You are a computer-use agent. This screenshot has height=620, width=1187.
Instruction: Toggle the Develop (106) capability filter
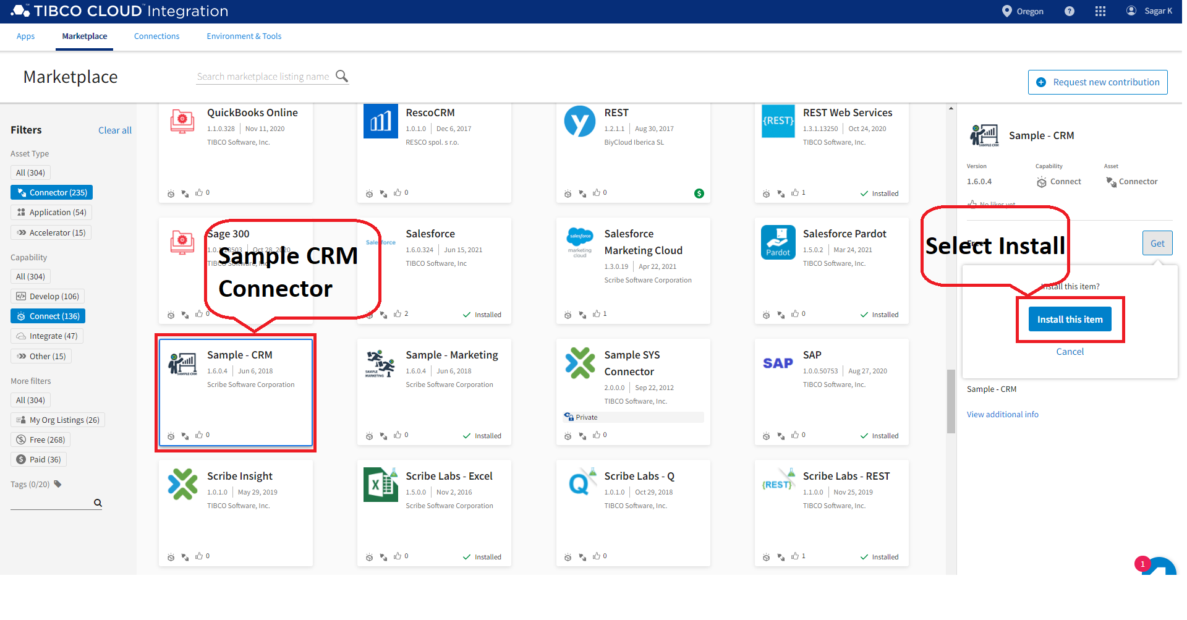click(x=48, y=296)
